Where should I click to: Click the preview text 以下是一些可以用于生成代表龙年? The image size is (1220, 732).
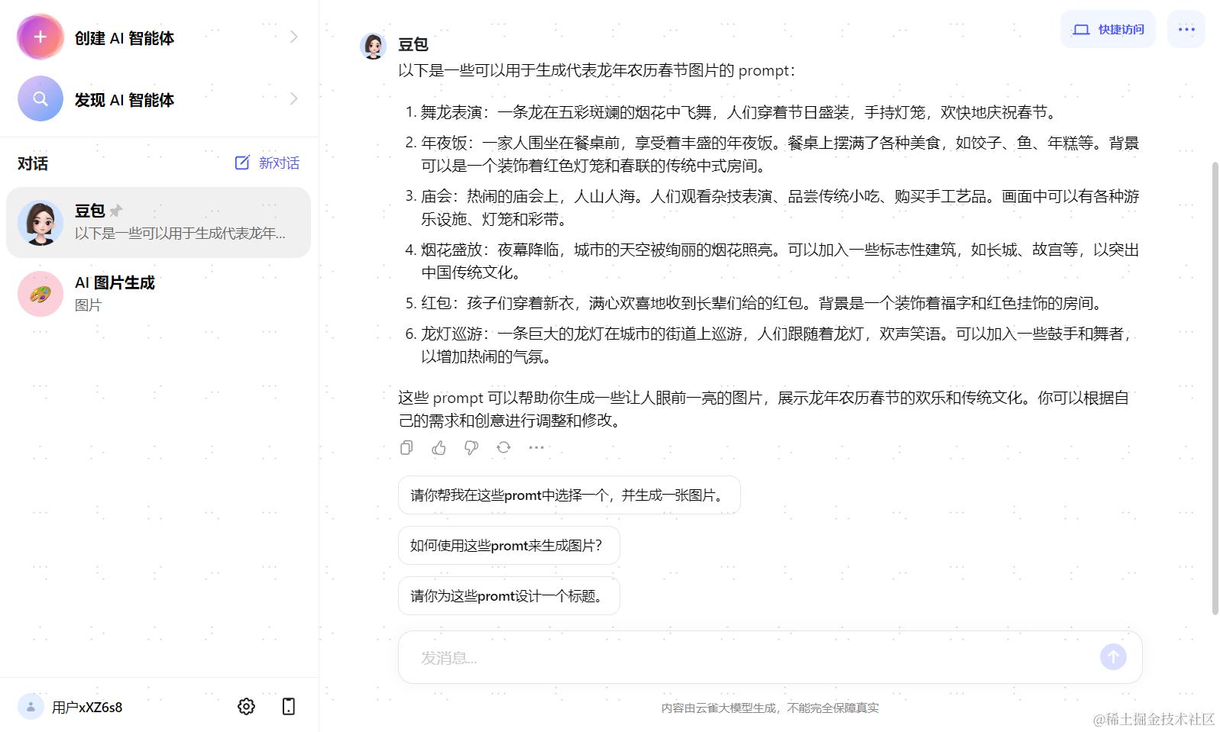click(180, 233)
